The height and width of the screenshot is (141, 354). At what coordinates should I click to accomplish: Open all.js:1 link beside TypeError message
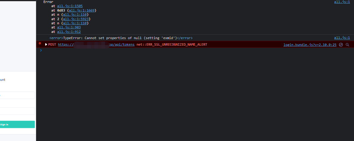(x=342, y=38)
